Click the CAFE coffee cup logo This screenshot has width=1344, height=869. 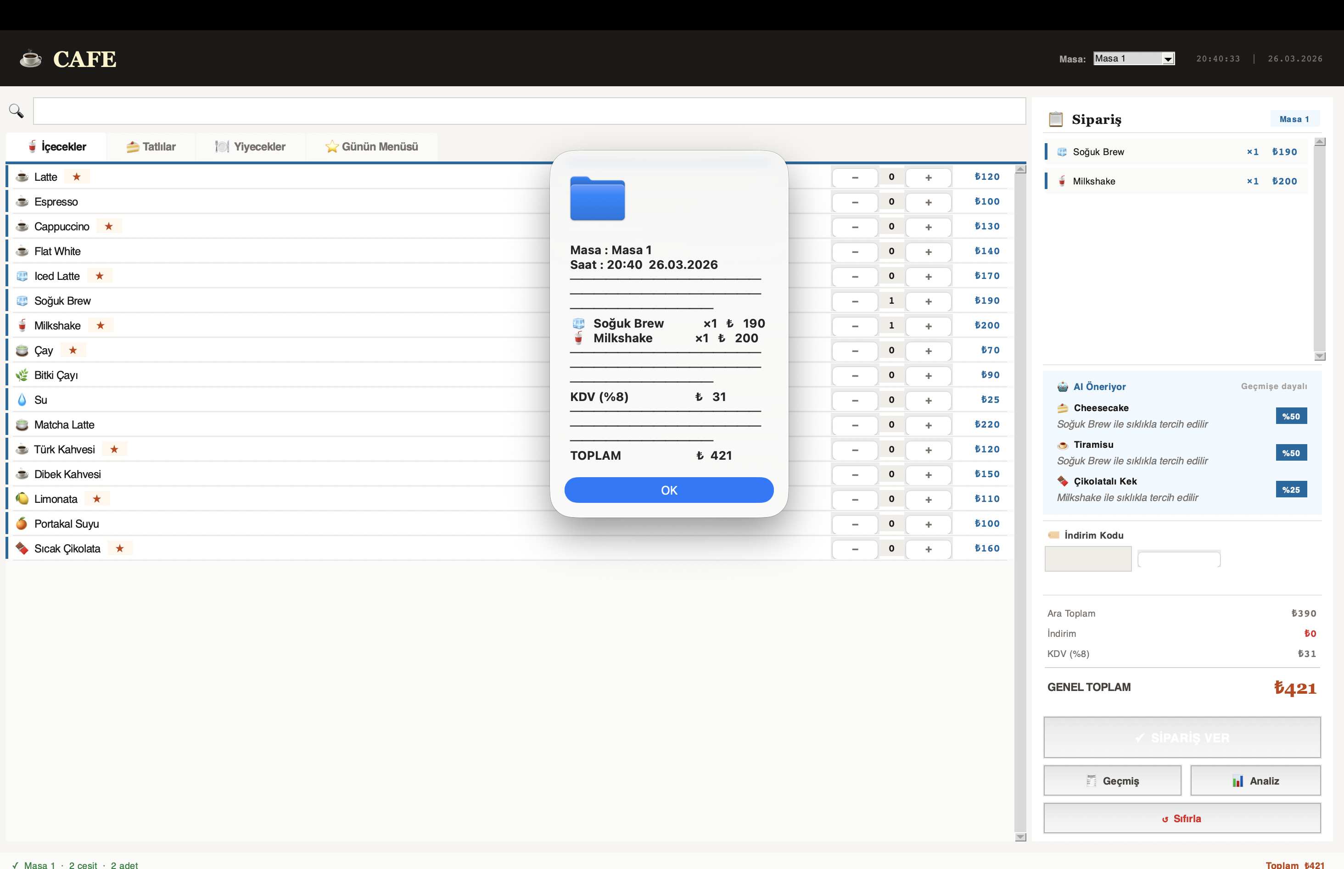[31, 58]
